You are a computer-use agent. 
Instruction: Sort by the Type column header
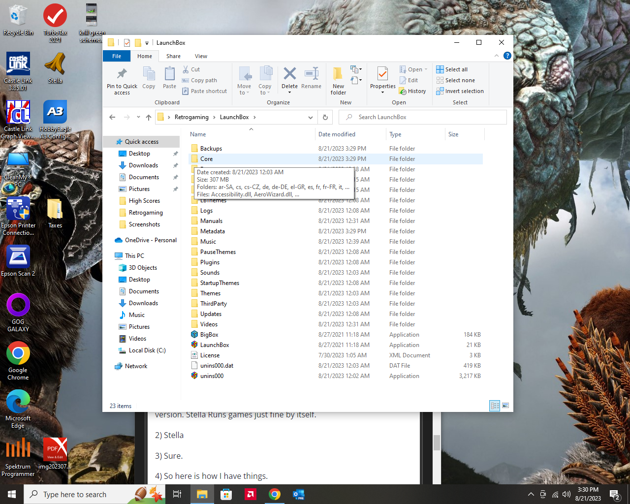415,134
